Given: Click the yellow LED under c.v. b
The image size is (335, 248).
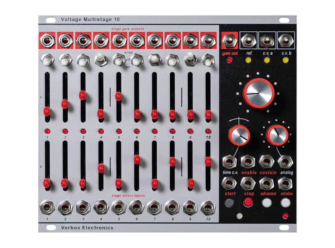Looking at the screenshot, I should (286, 60).
